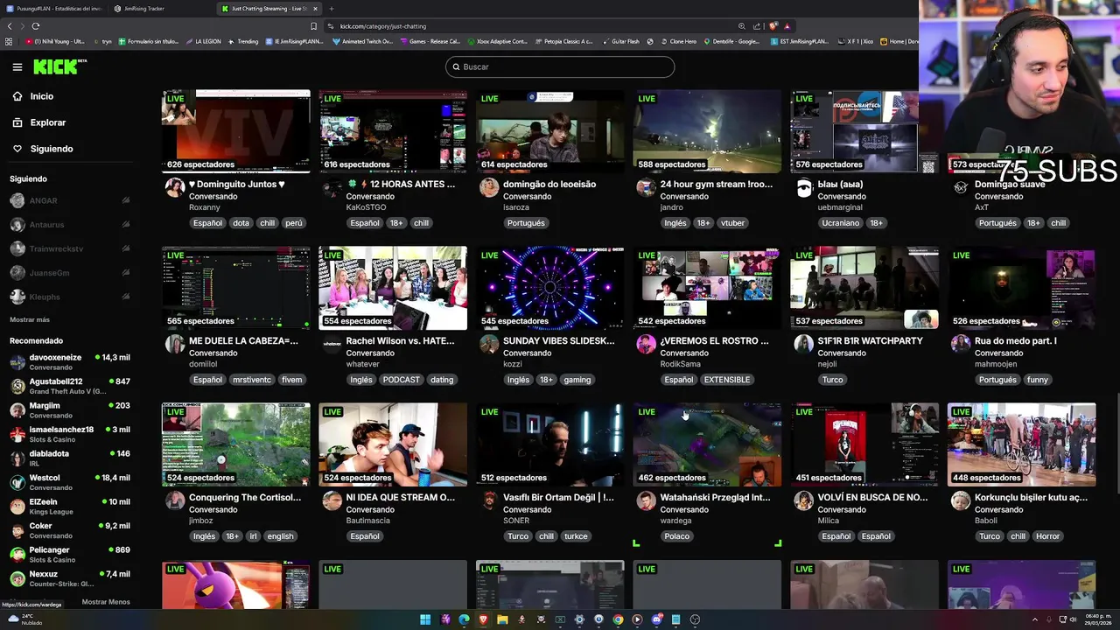
Task: Open Siguiendo in the sidebar
Action: (x=52, y=149)
